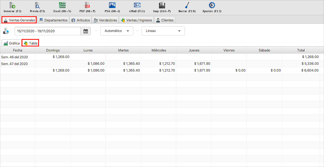Select the Clientes tab
The height and width of the screenshot is (167, 324).
164,20
